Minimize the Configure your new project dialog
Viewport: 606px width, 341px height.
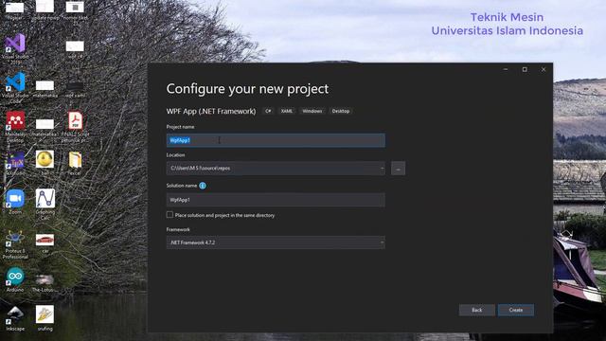506,69
